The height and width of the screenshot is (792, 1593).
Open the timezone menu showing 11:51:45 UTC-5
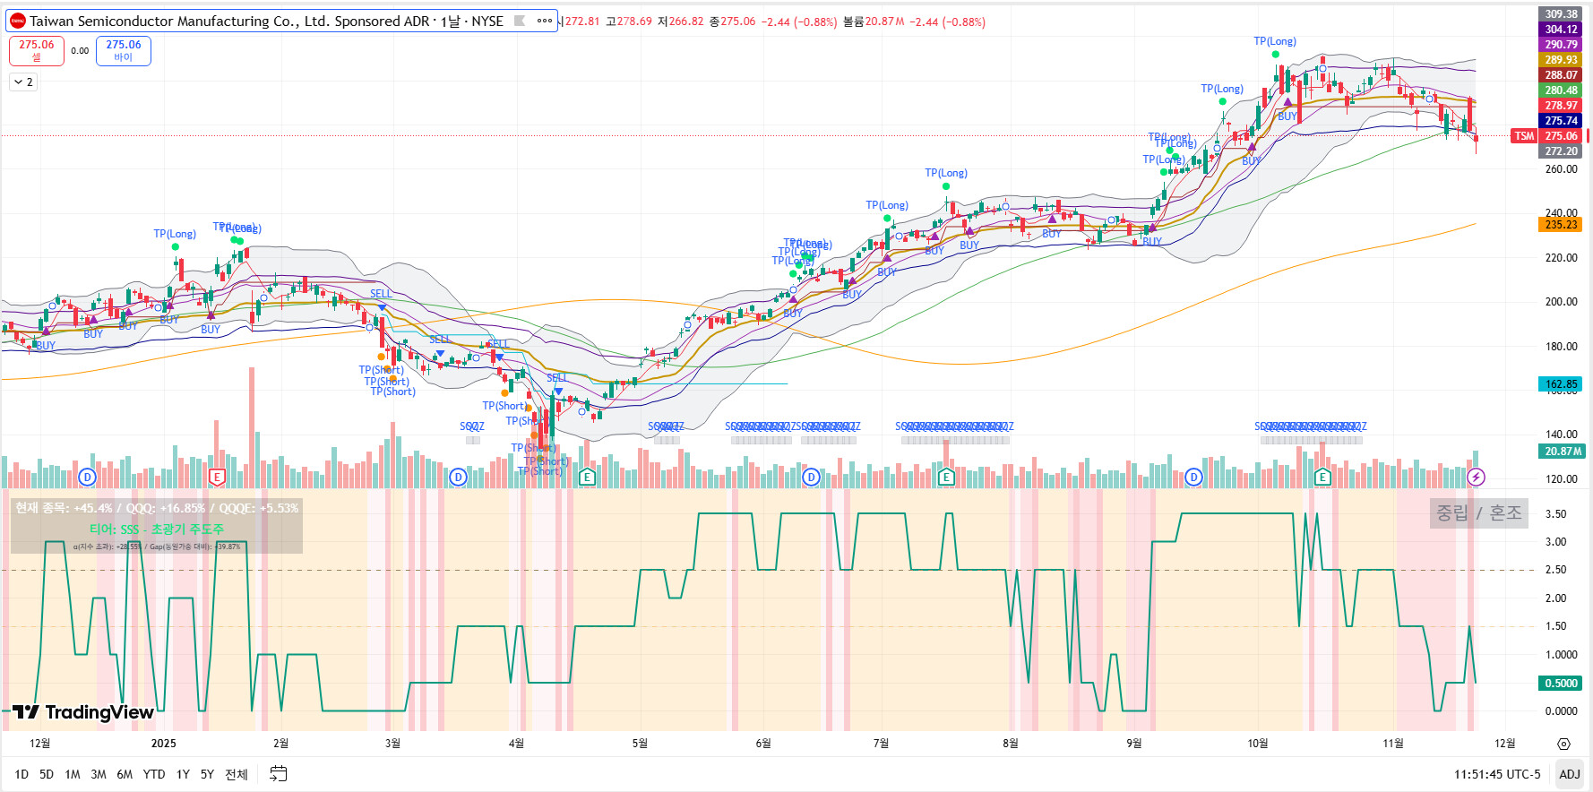coord(1497,774)
